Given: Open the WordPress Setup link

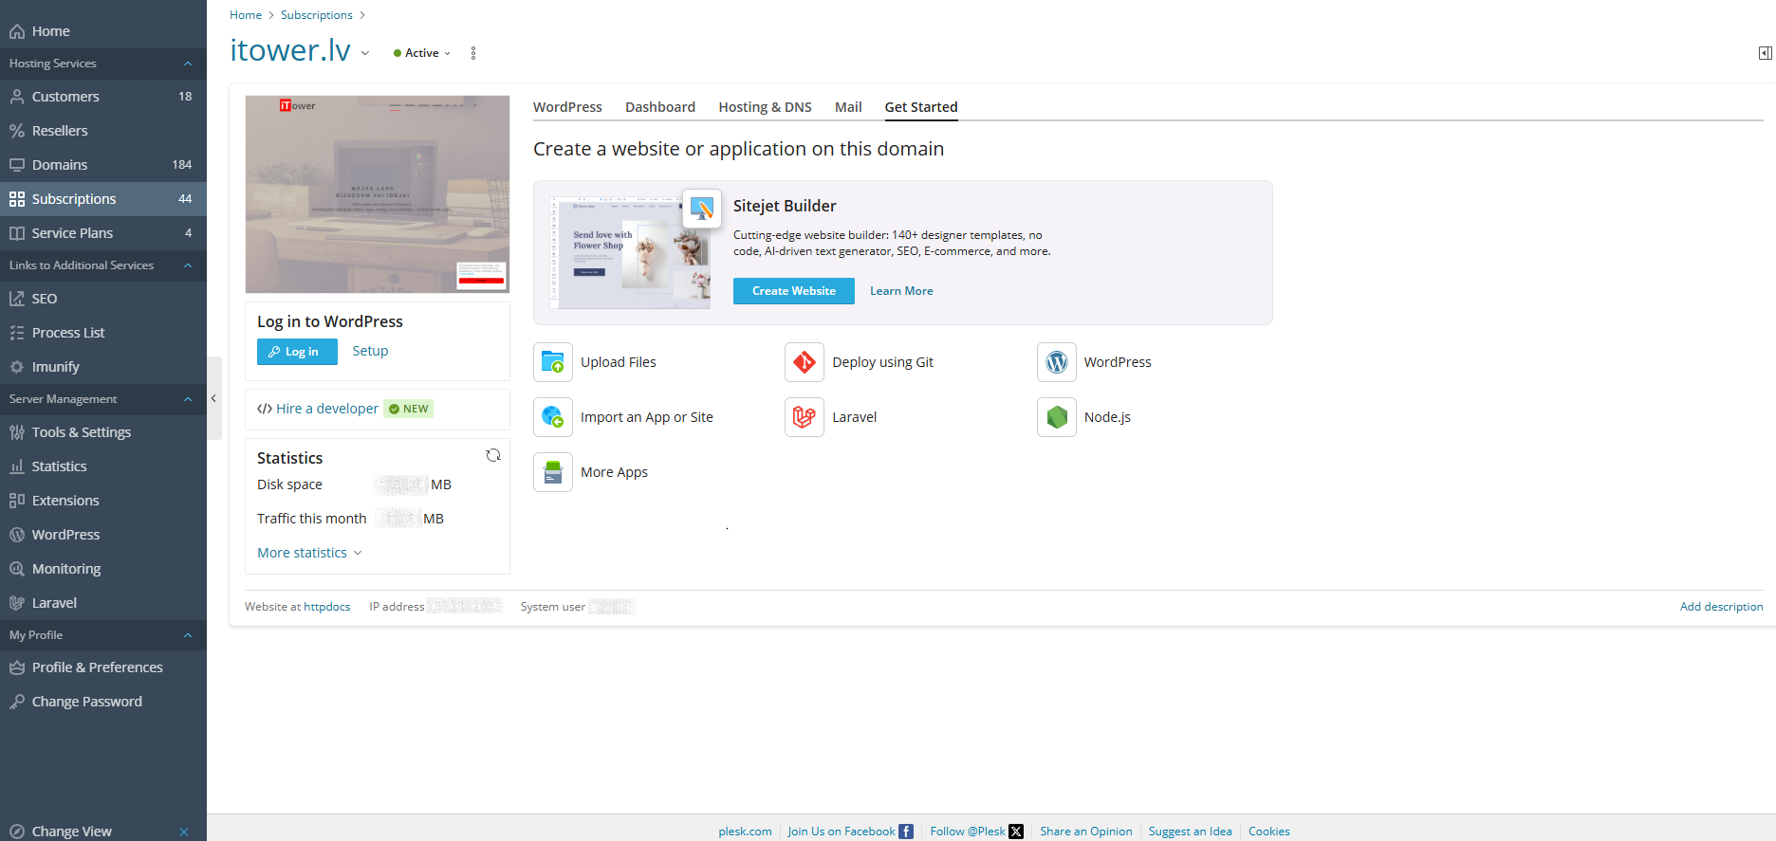Looking at the screenshot, I should pos(370,351).
